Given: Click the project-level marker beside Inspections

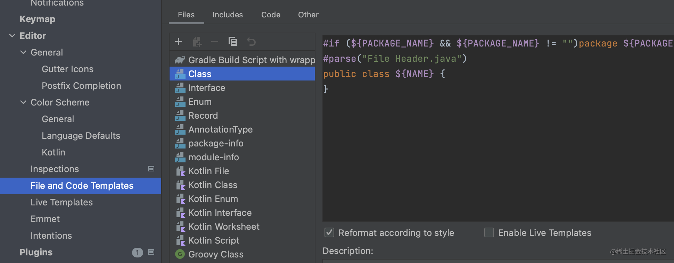Looking at the screenshot, I should coord(151,169).
